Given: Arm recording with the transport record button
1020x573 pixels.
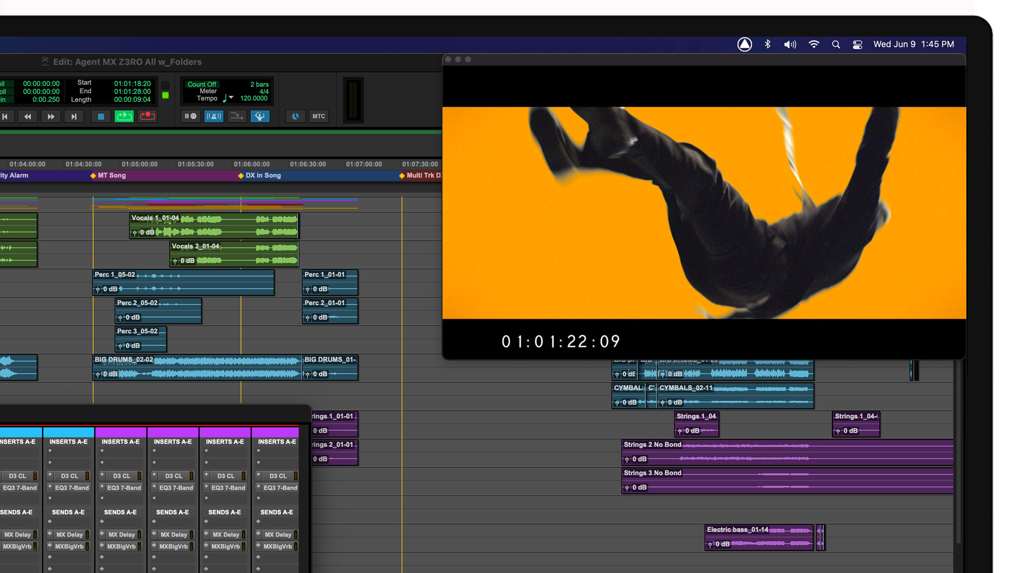Looking at the screenshot, I should click(147, 116).
